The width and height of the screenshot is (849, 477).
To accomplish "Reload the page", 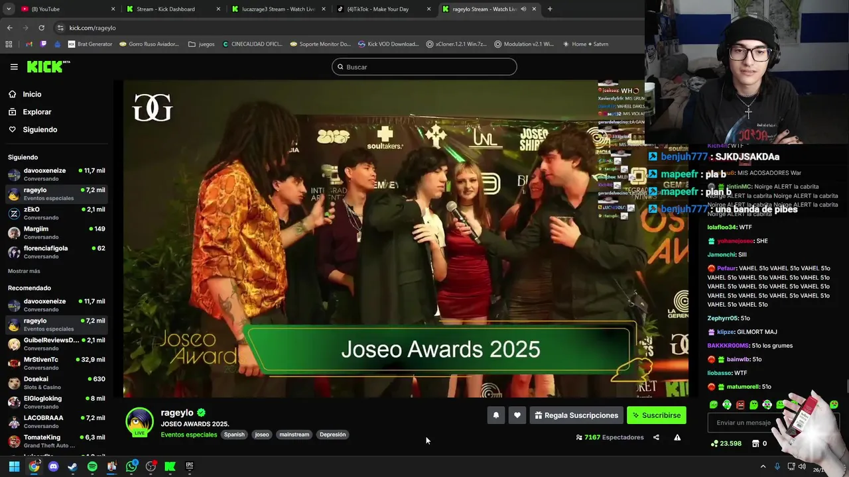I will [41, 28].
